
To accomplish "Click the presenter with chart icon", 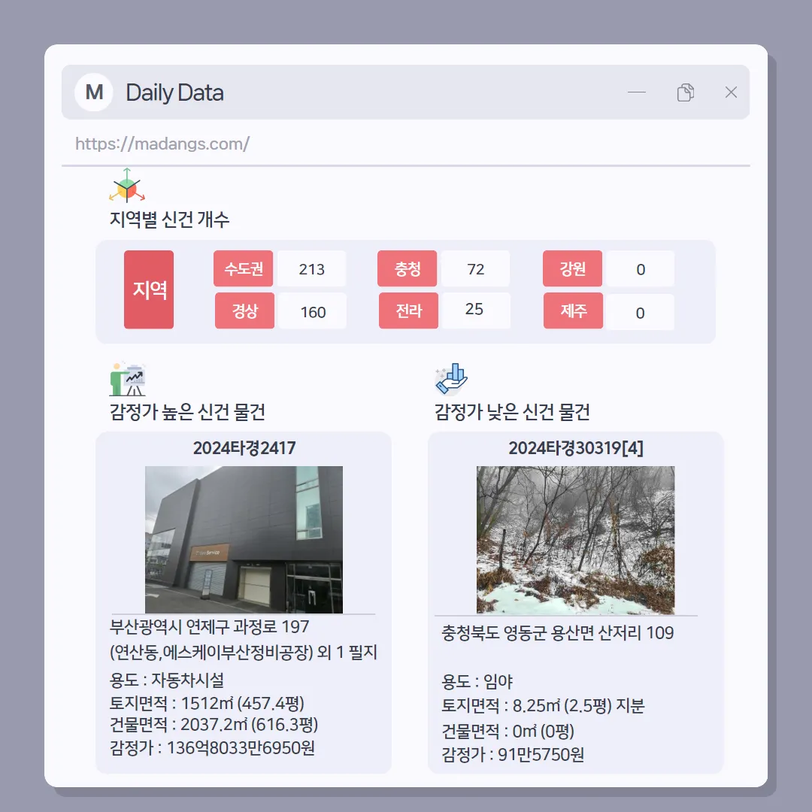I will 128,379.
